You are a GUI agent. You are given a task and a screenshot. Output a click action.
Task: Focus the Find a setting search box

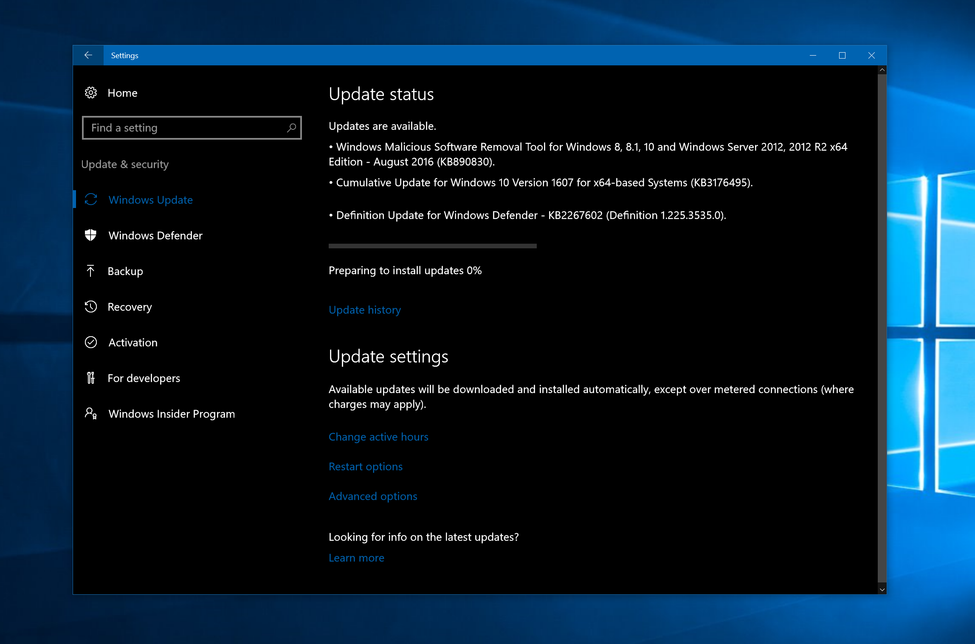point(192,128)
